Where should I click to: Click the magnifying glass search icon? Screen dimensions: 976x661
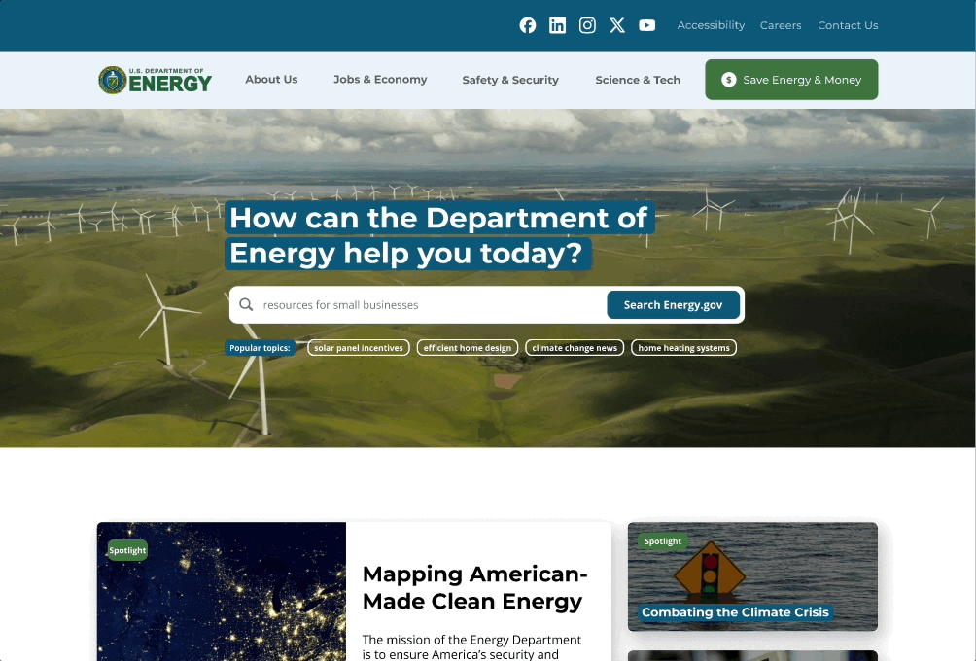tap(246, 304)
